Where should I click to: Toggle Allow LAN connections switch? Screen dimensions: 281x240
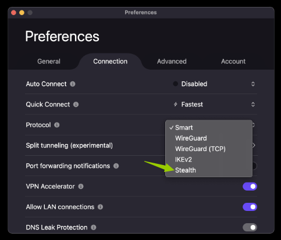(250, 207)
